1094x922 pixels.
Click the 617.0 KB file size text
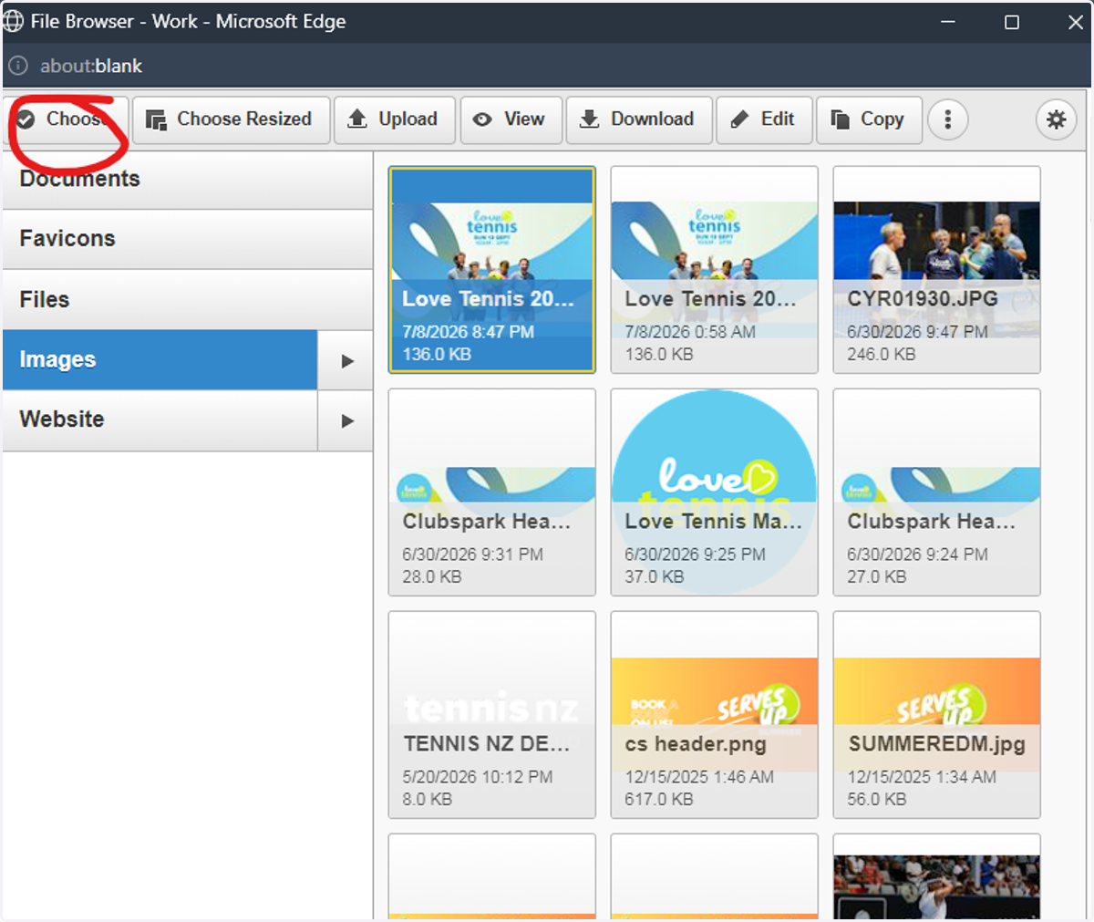pos(659,799)
